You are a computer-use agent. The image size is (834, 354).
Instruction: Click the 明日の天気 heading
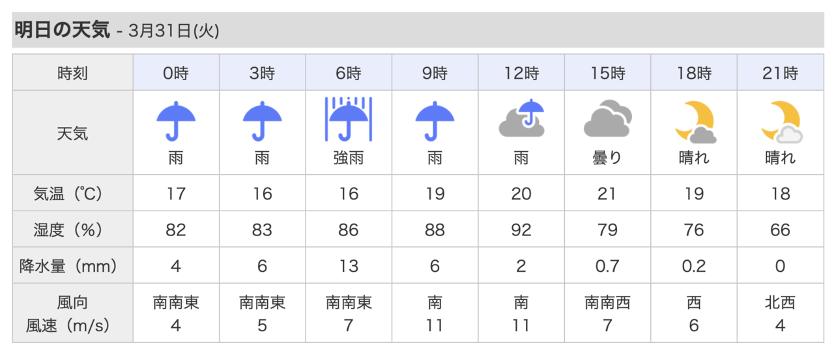coord(62,30)
